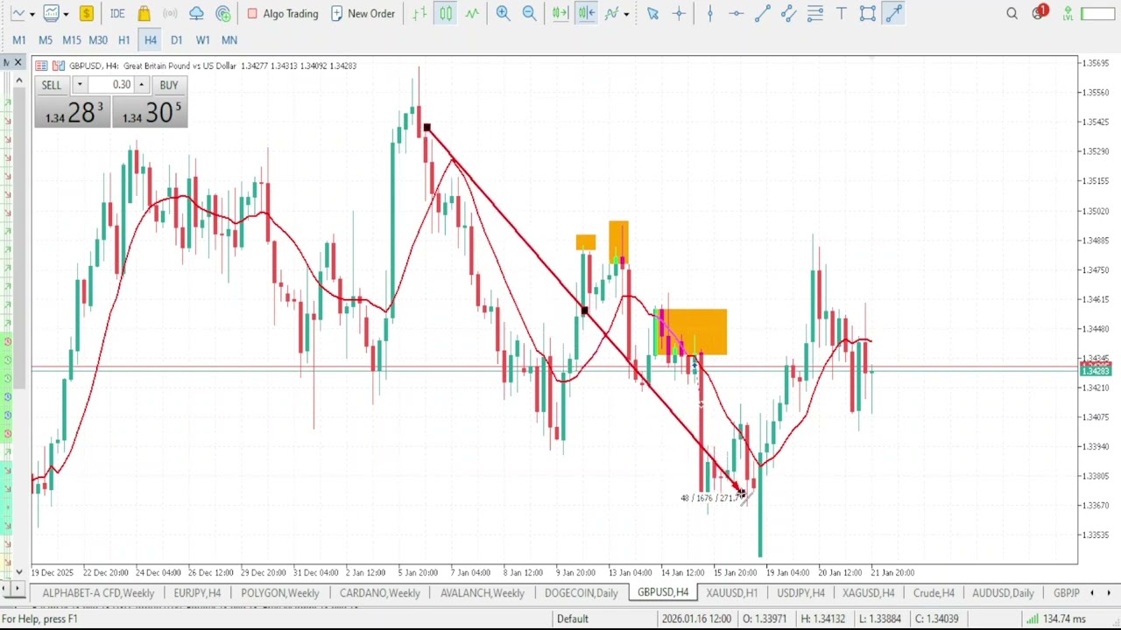Toggle chart auto-scroll to end
Image resolution: width=1121 pixels, height=630 pixels.
(x=560, y=13)
